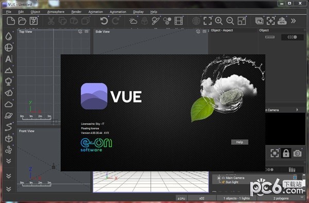Add a cloud object icon
The image size is (309, 203).
[x=8, y=104]
